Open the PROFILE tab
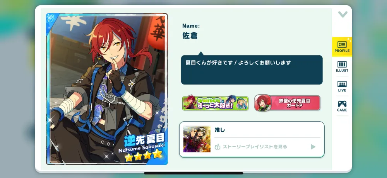 pyautogui.click(x=342, y=47)
